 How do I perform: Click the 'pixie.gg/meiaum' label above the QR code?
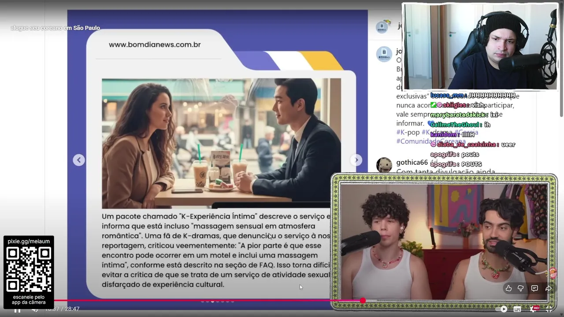pyautogui.click(x=29, y=241)
